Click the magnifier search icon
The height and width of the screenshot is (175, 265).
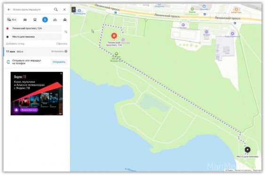coord(56,9)
